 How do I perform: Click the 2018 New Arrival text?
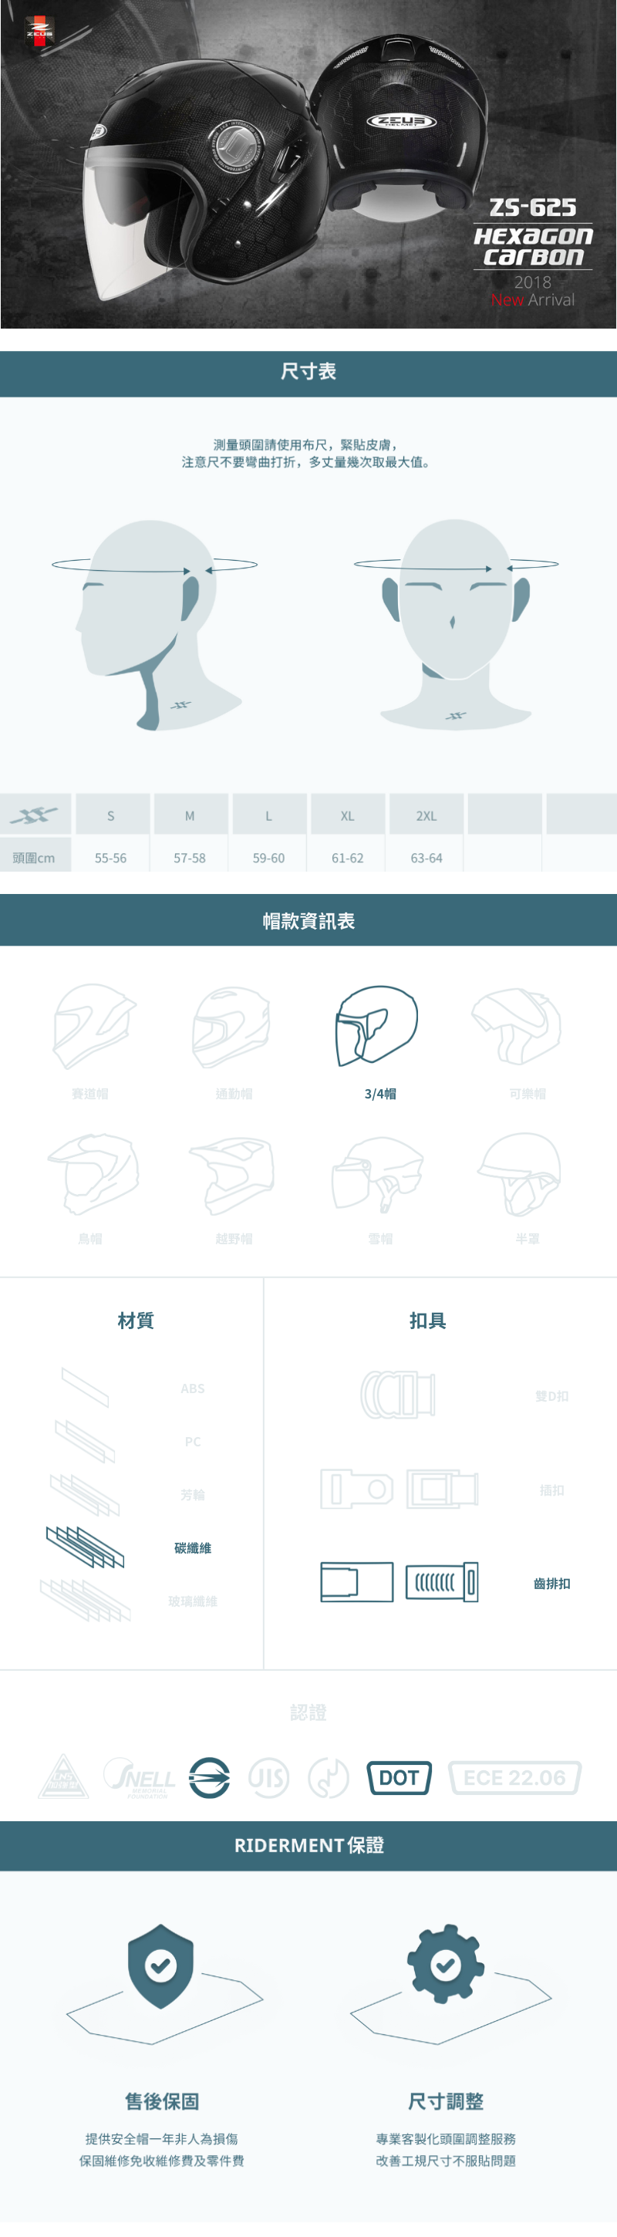[x=533, y=290]
